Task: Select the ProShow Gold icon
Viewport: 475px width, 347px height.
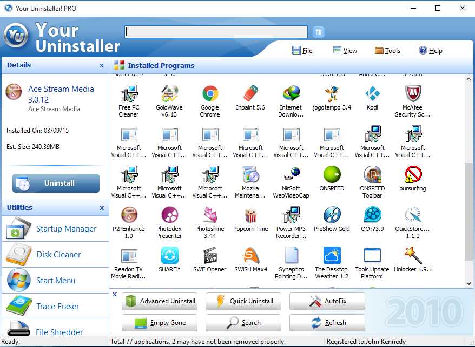Action: coord(332,215)
